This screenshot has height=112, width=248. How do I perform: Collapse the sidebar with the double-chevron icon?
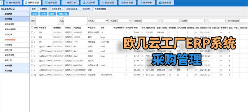point(2,3)
